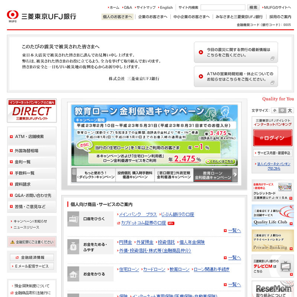Image resolution: width=297 pixels, height=297 pixels.
Task: Open MUFGのサイトへ link
Action: click(x=277, y=7)
